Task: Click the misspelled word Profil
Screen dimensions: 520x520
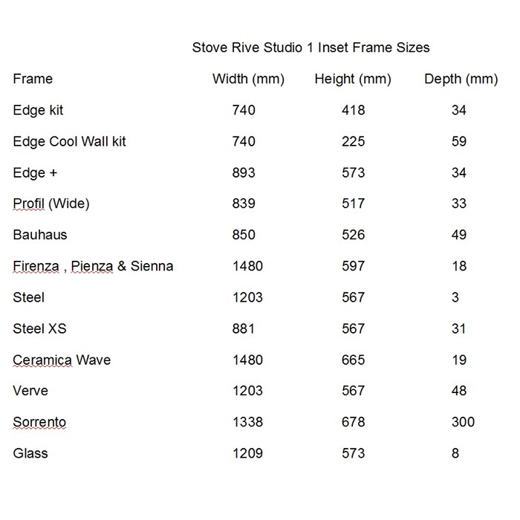Action: [x=28, y=204]
